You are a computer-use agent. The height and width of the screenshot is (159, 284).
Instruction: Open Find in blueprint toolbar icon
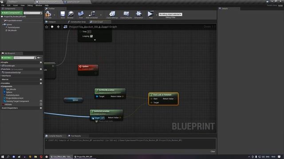[x=81, y=14]
